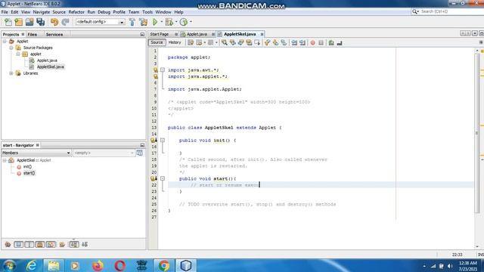The width and height of the screenshot is (484, 272).
Task: Click the Previous Bookmark icon
Action: point(267,42)
